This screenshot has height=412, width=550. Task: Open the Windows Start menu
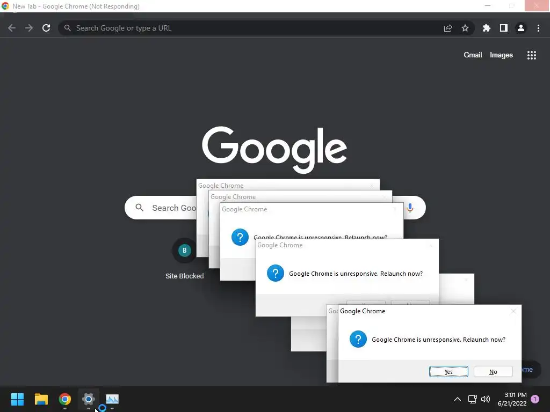tap(17, 399)
